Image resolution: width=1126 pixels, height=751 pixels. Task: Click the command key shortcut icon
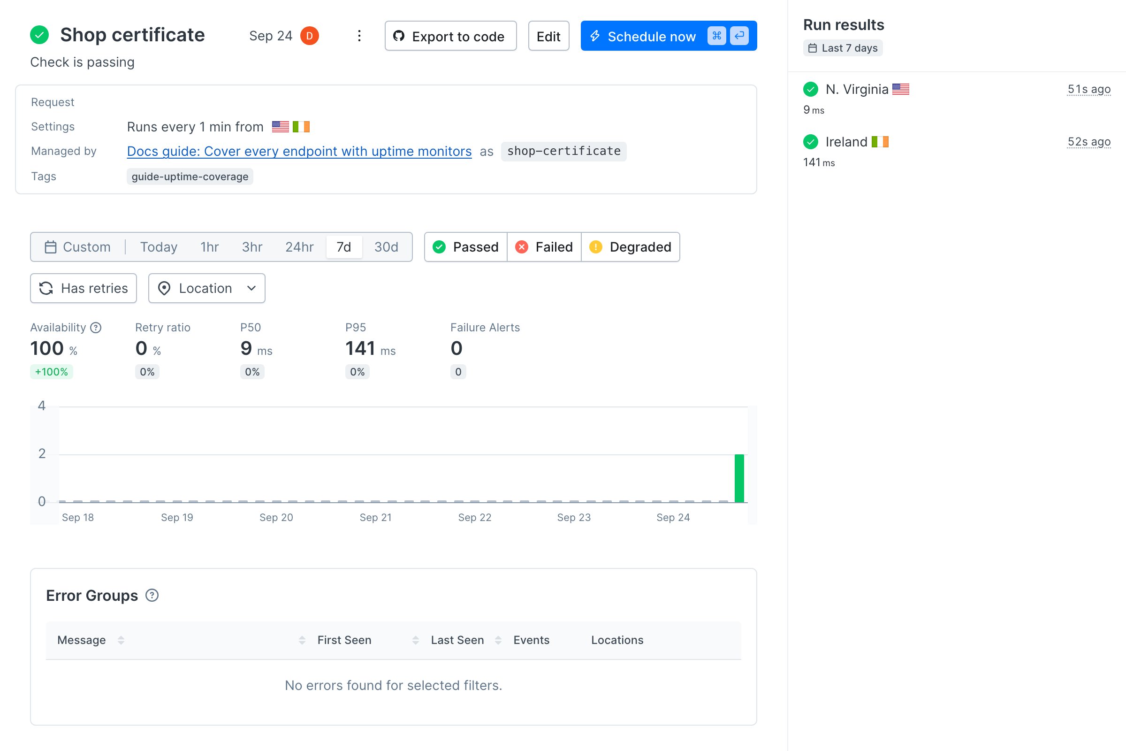tap(717, 36)
